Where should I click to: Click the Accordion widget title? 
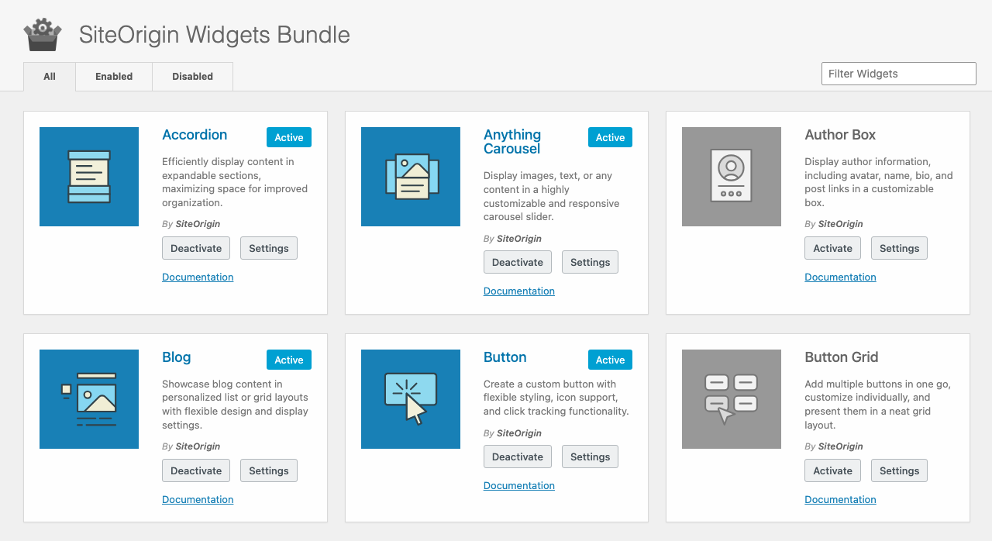tap(195, 135)
